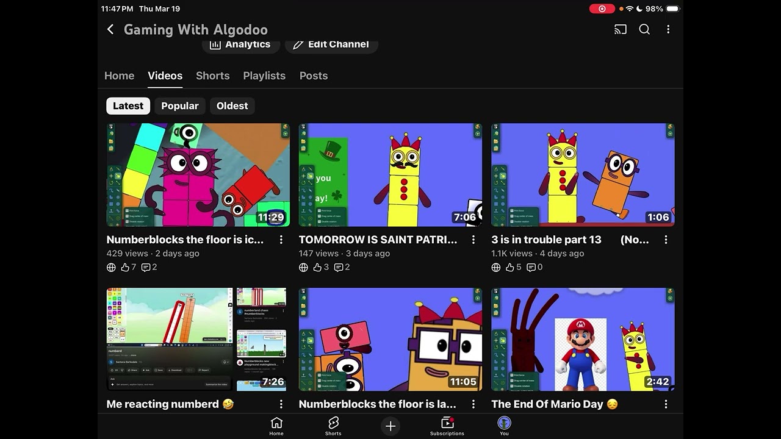Tap the screen recording indicator in status bar
The width and height of the screenshot is (781, 439).
coord(602,9)
